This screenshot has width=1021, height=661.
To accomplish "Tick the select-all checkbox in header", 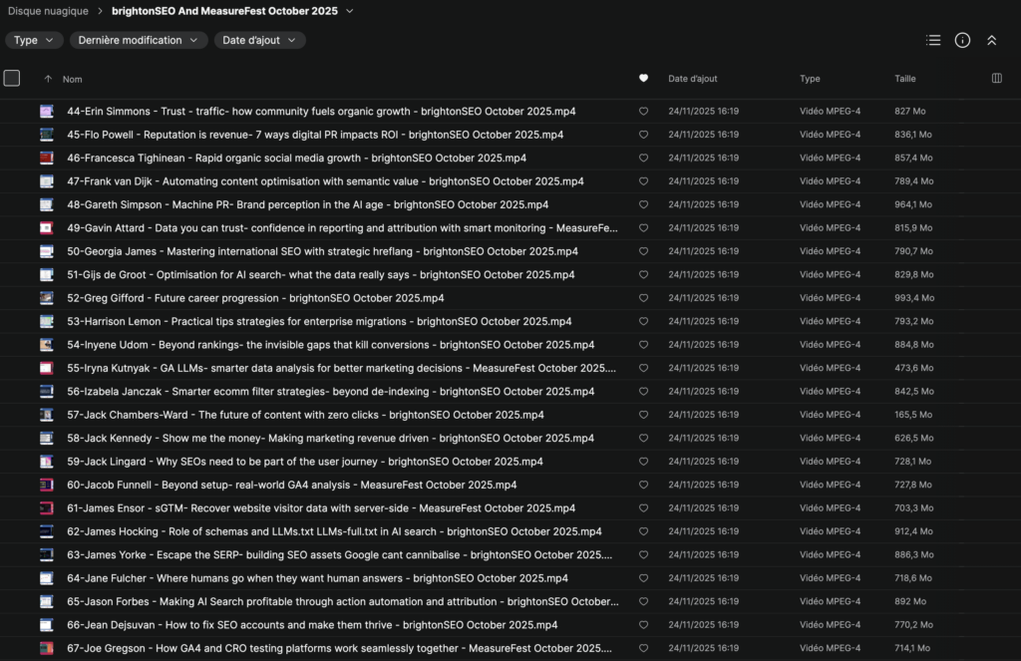I will [12, 79].
